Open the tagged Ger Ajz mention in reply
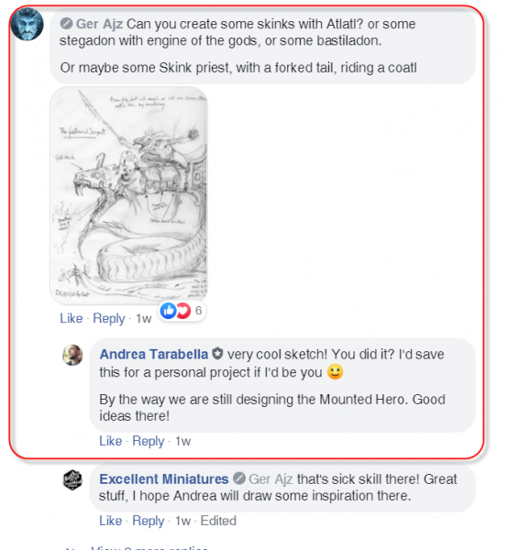 pos(271,479)
